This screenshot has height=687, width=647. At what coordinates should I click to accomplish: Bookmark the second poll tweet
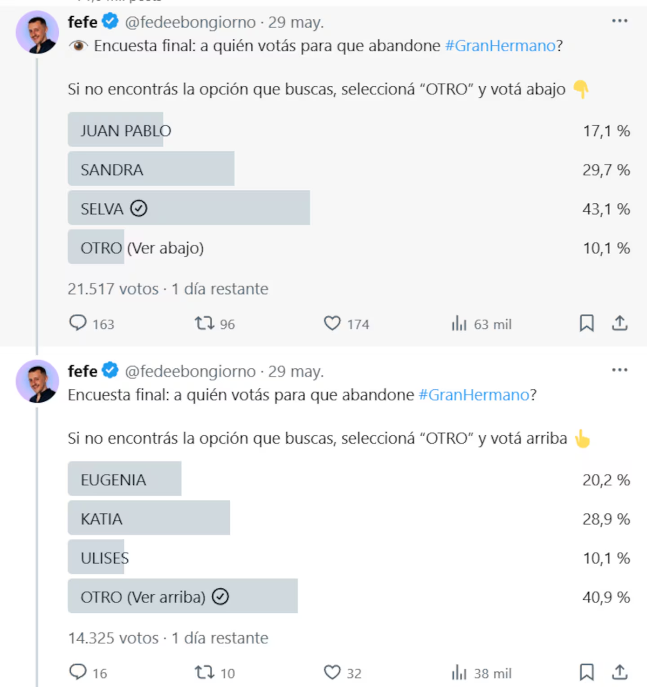pyautogui.click(x=587, y=672)
